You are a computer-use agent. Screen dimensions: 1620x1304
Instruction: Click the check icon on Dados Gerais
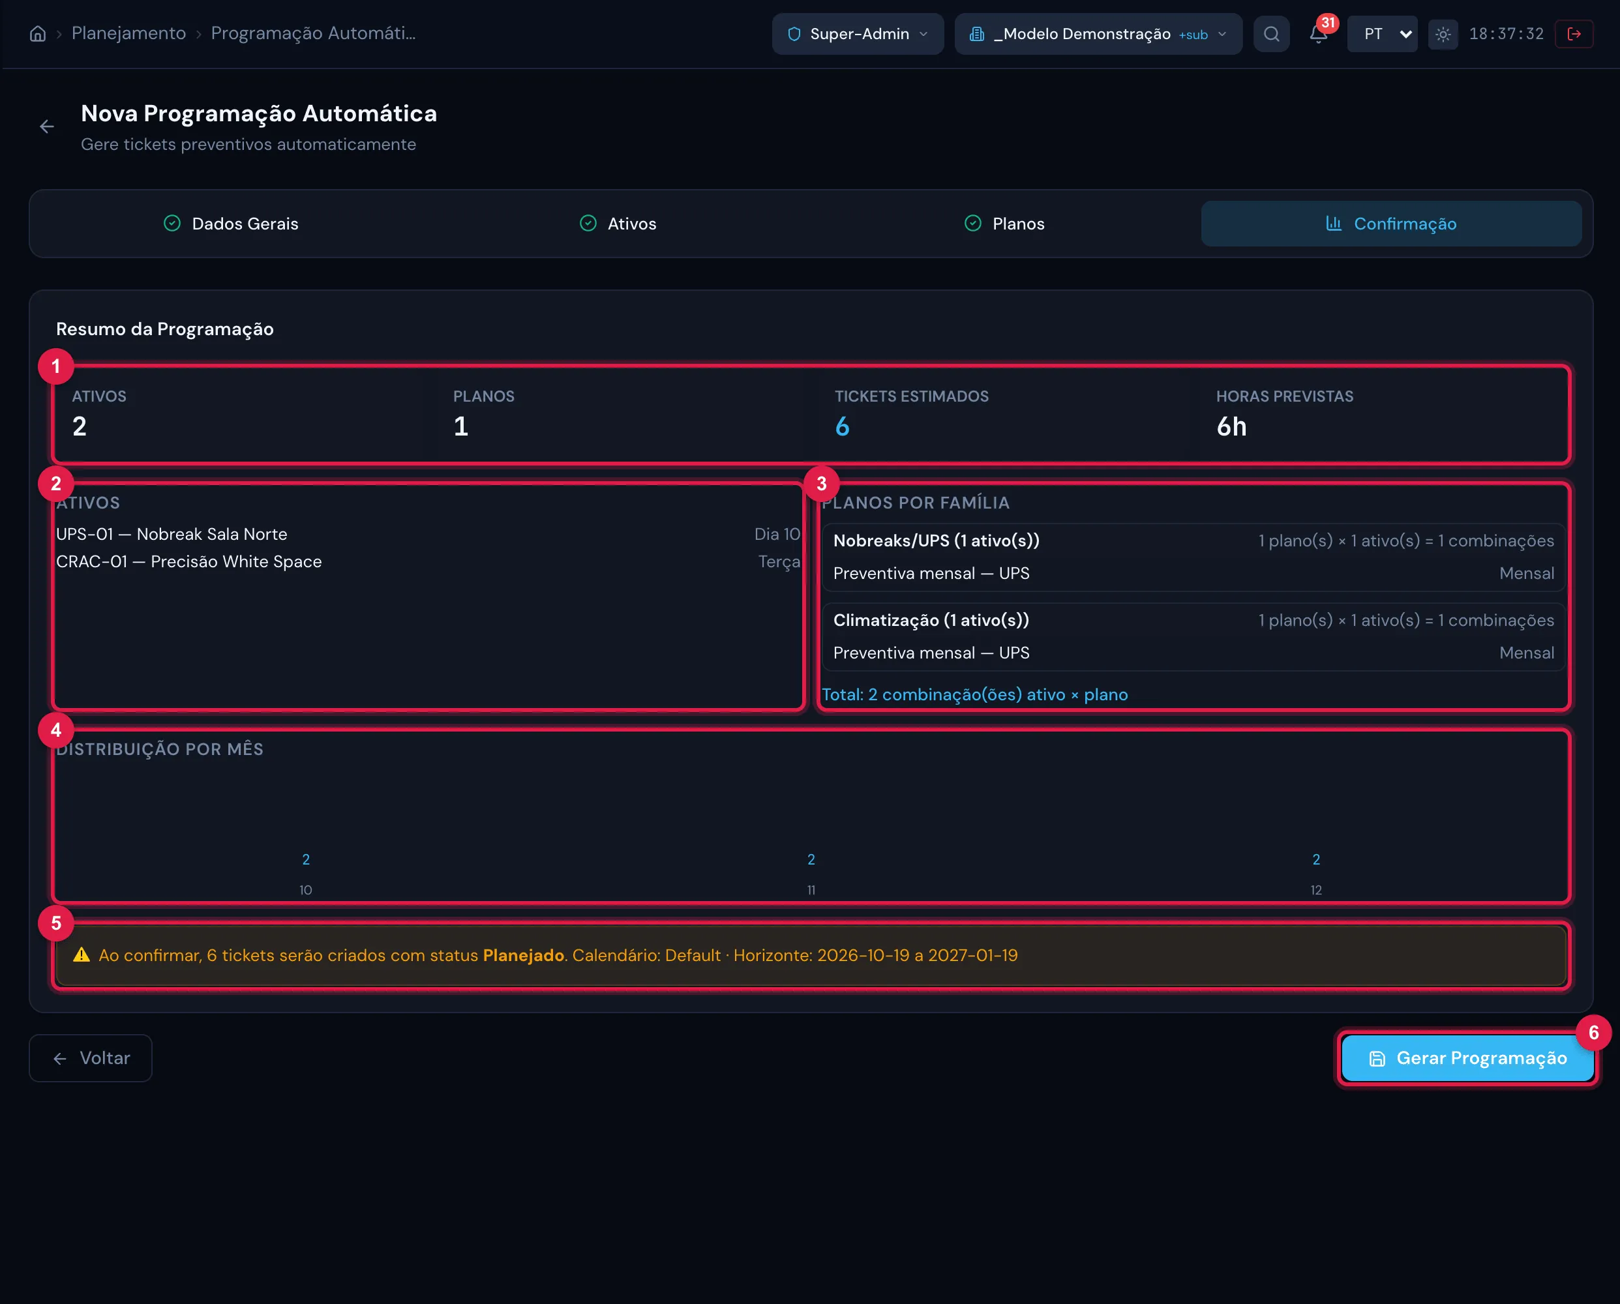172,223
